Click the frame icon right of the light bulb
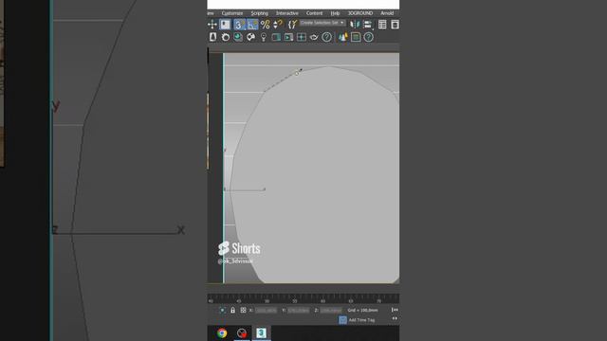607x341 pixels. point(276,37)
